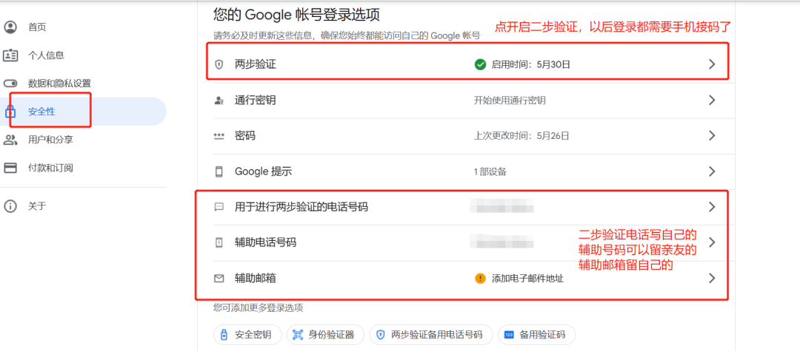Click the green check icon for 启用时间
Viewport: 800px width, 351px height.
[479, 64]
